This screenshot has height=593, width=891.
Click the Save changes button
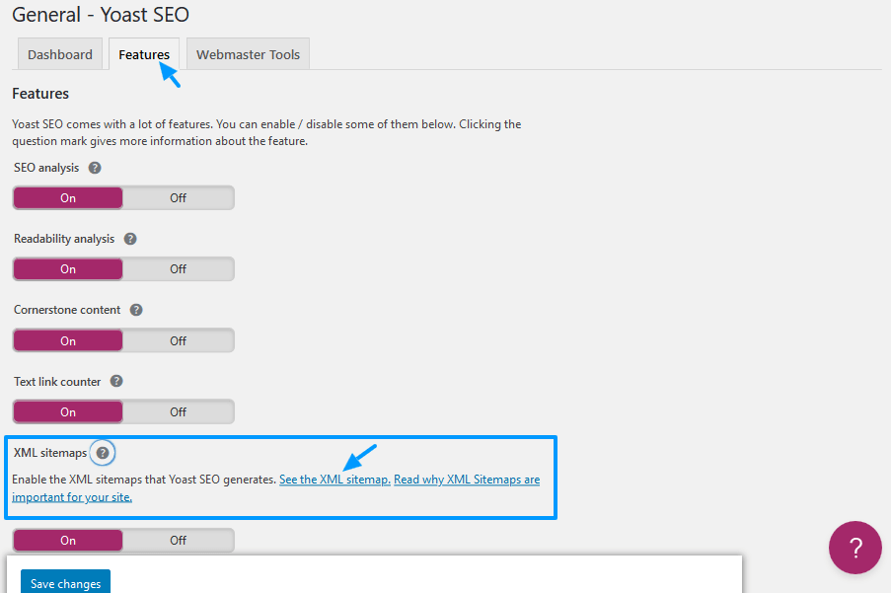click(x=65, y=583)
